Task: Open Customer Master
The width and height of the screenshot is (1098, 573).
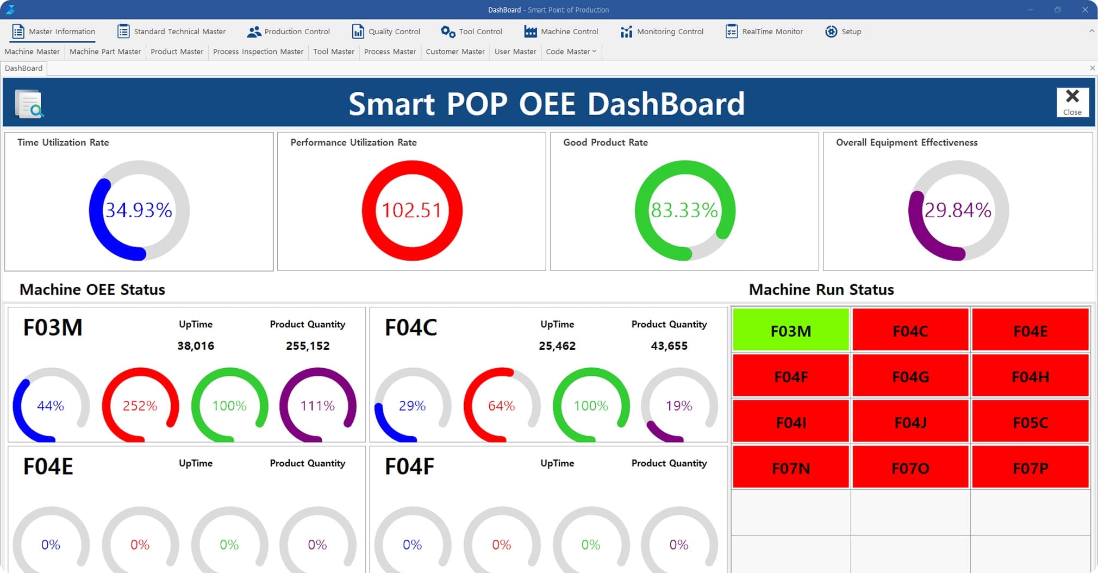Action: click(x=455, y=52)
